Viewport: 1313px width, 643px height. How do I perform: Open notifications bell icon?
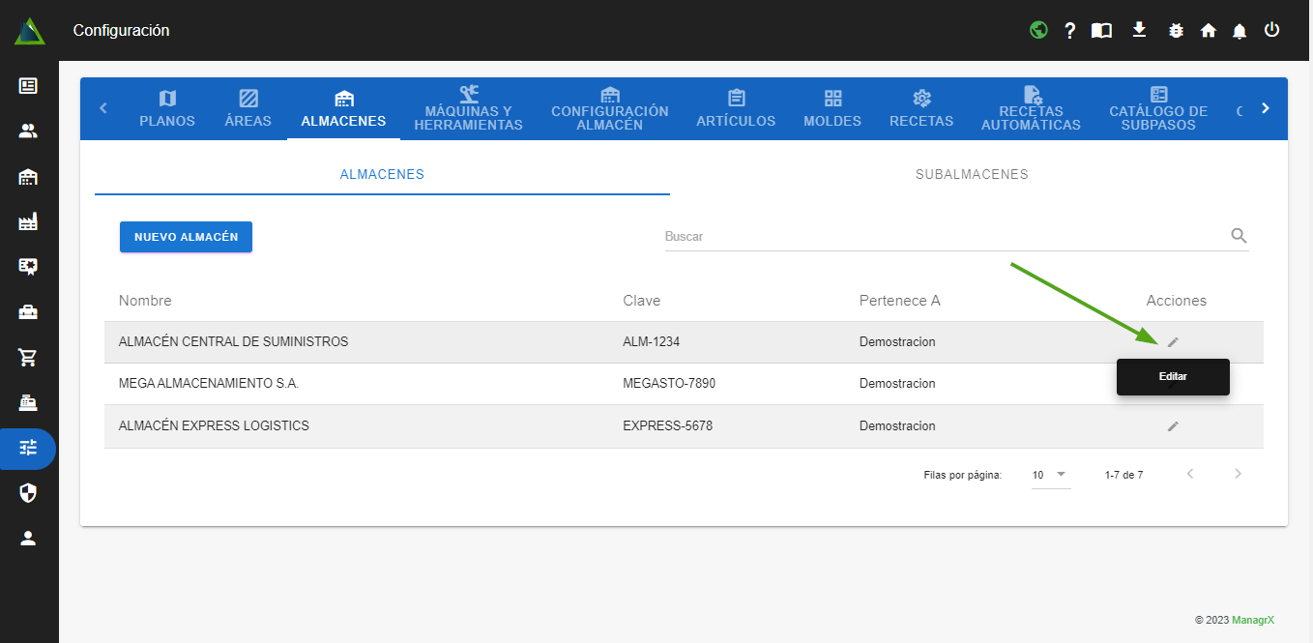tap(1239, 31)
